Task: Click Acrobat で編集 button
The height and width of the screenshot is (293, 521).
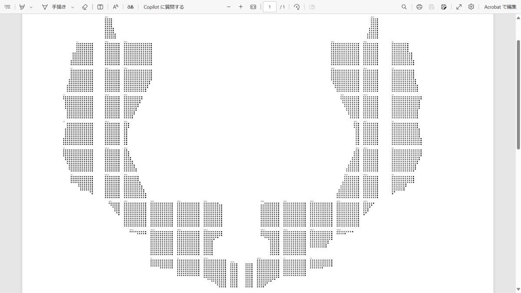Action: [x=500, y=7]
